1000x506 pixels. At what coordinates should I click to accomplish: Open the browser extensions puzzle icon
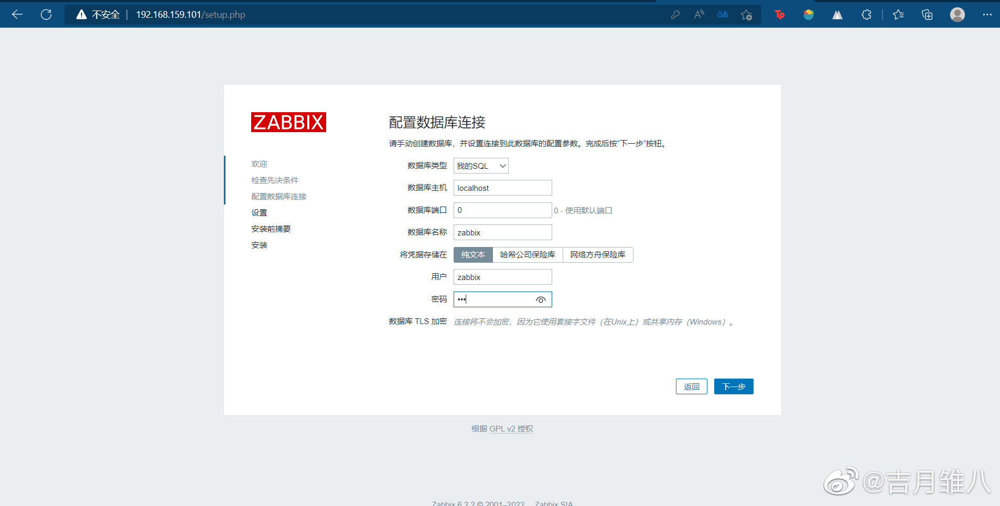[x=866, y=15]
